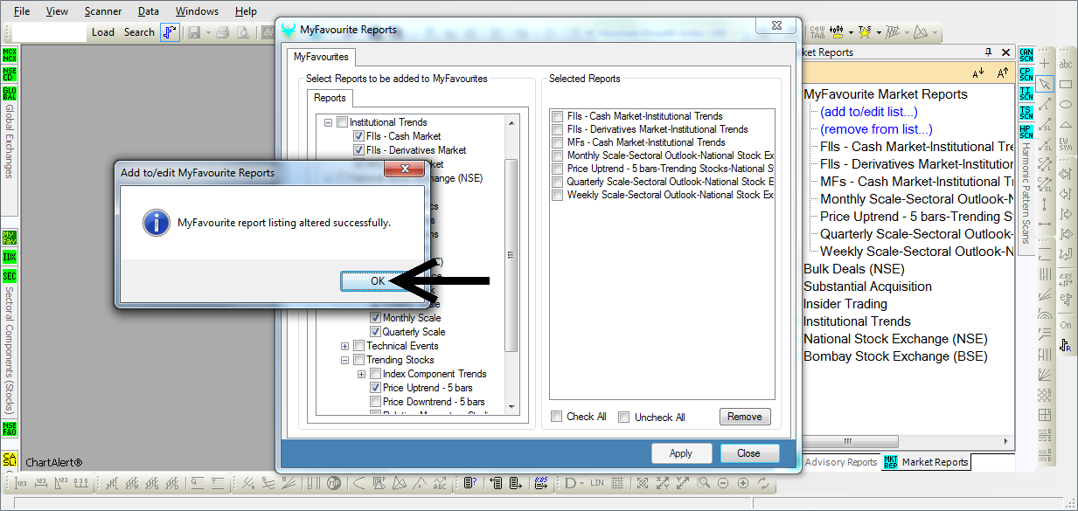Image resolution: width=1078 pixels, height=511 pixels.
Task: Open the NSE CD side tab icon
Action: [x=10, y=73]
